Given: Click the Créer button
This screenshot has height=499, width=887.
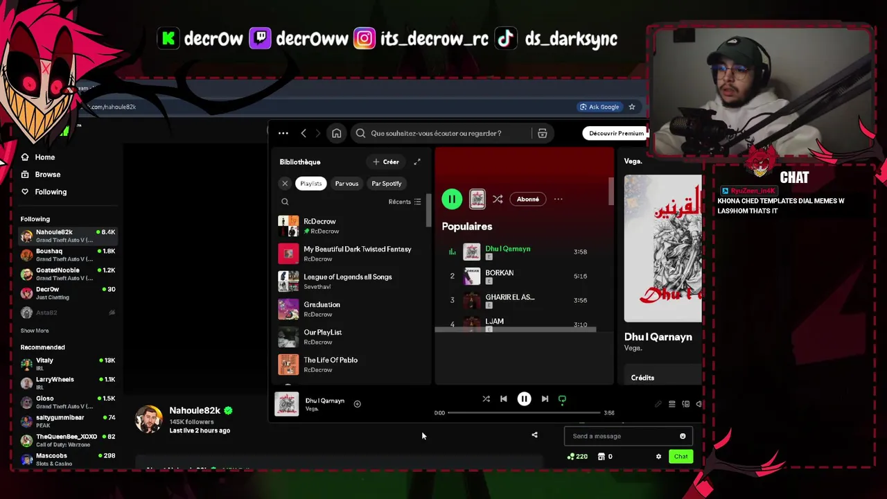Looking at the screenshot, I should pyautogui.click(x=386, y=162).
